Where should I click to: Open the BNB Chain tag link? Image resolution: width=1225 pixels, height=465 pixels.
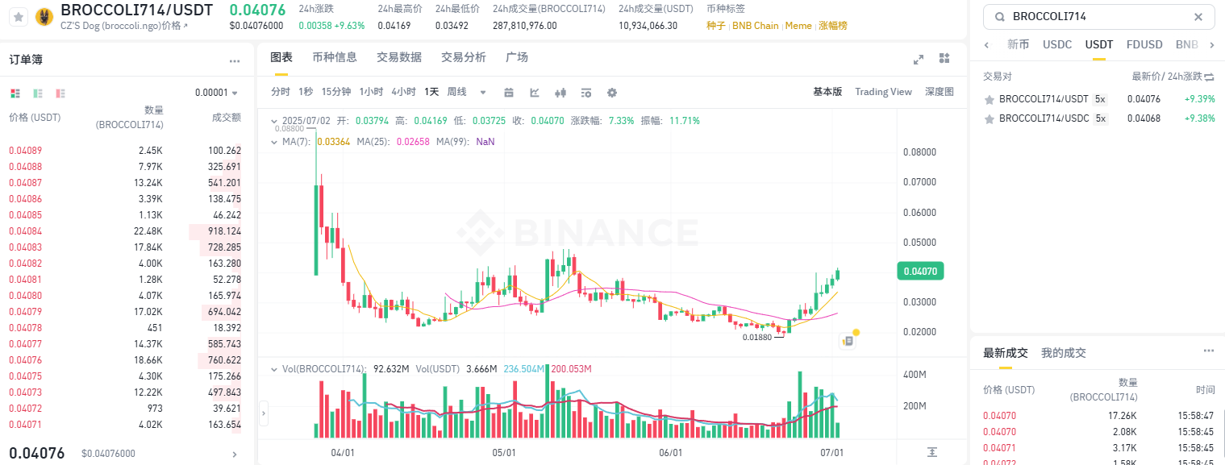(755, 26)
